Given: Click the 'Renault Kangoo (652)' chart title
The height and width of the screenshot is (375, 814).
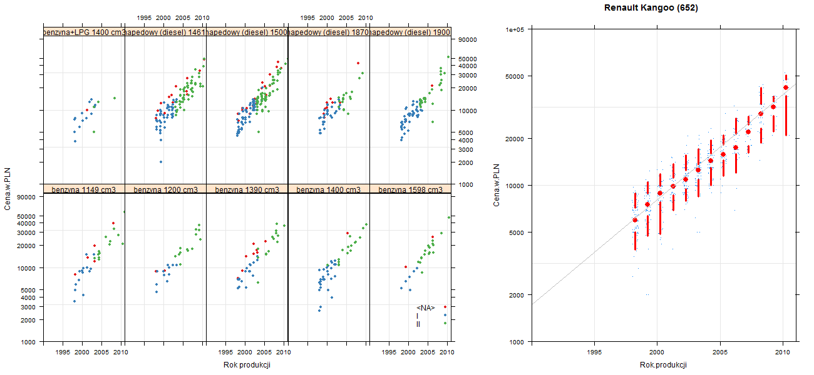Looking at the screenshot, I should click(x=651, y=8).
